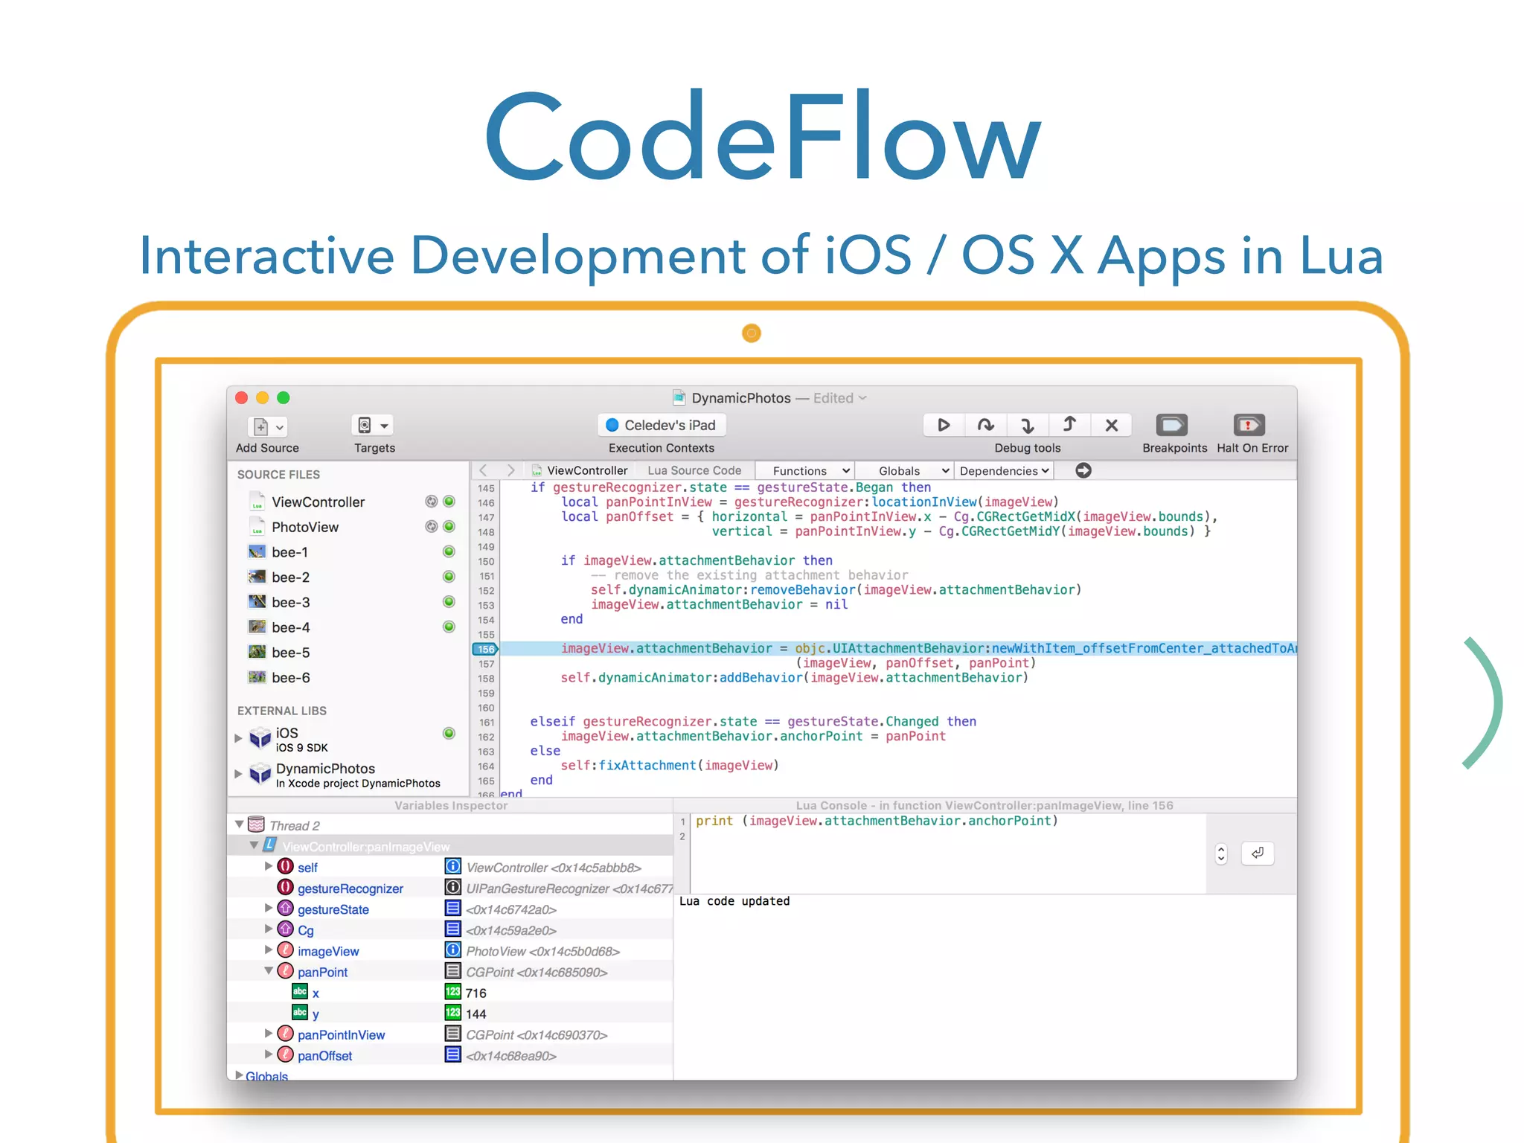Click the Step Over debug icon
Screen dimensions: 1524x1143
[x=985, y=425]
